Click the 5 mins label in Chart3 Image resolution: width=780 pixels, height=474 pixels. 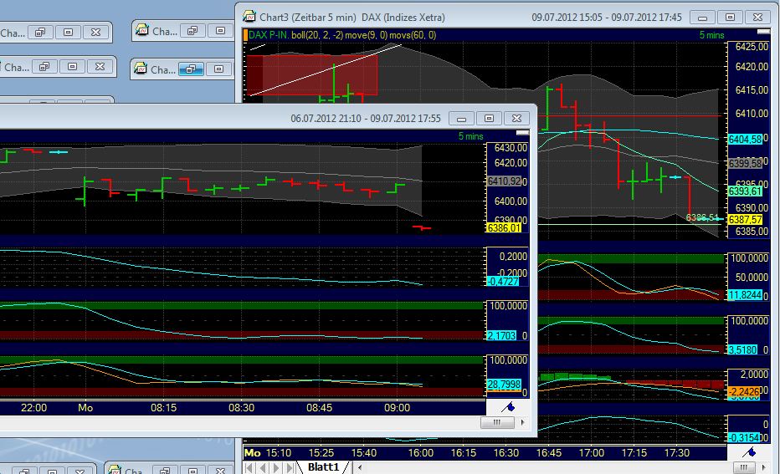(712, 35)
